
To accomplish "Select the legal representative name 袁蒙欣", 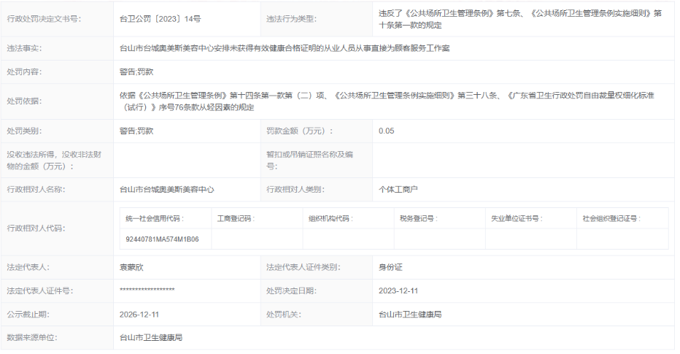I will (132, 267).
